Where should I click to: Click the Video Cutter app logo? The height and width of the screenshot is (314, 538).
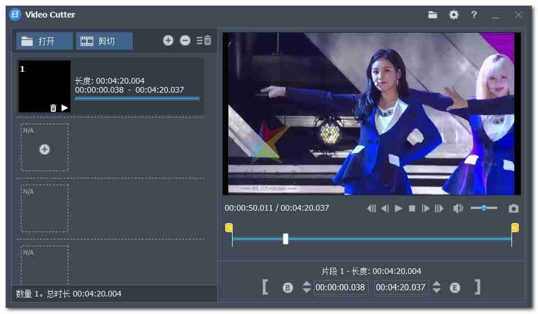(15, 15)
